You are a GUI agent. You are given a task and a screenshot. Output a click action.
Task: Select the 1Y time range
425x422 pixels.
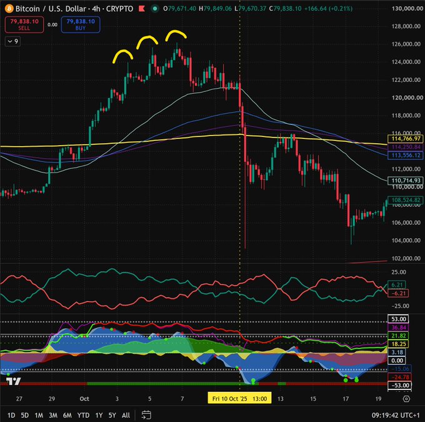[x=99, y=415]
